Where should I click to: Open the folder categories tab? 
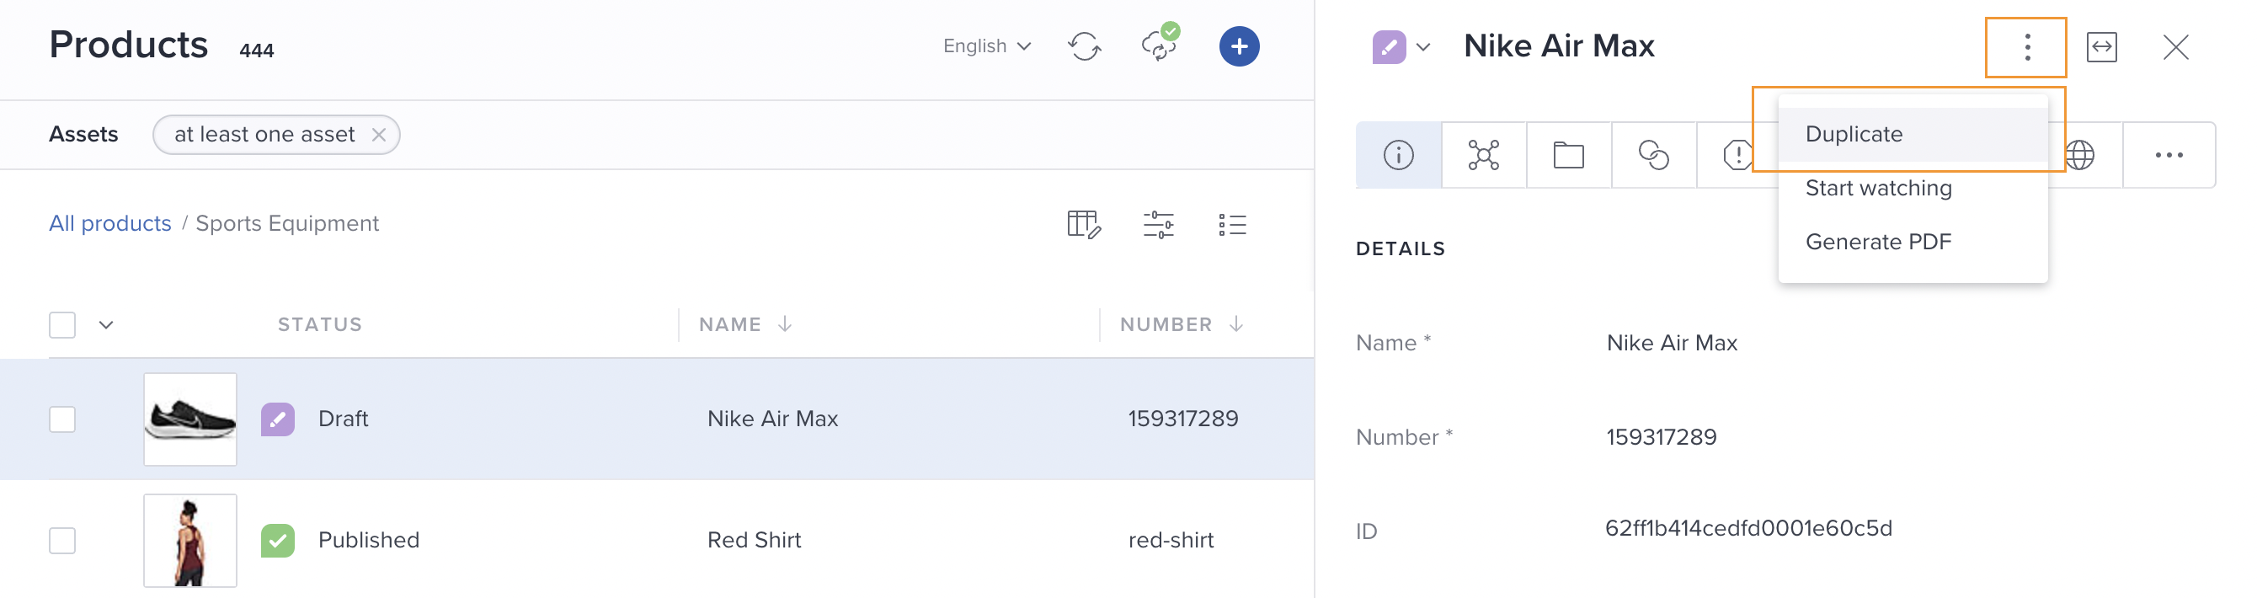pyautogui.click(x=1568, y=155)
